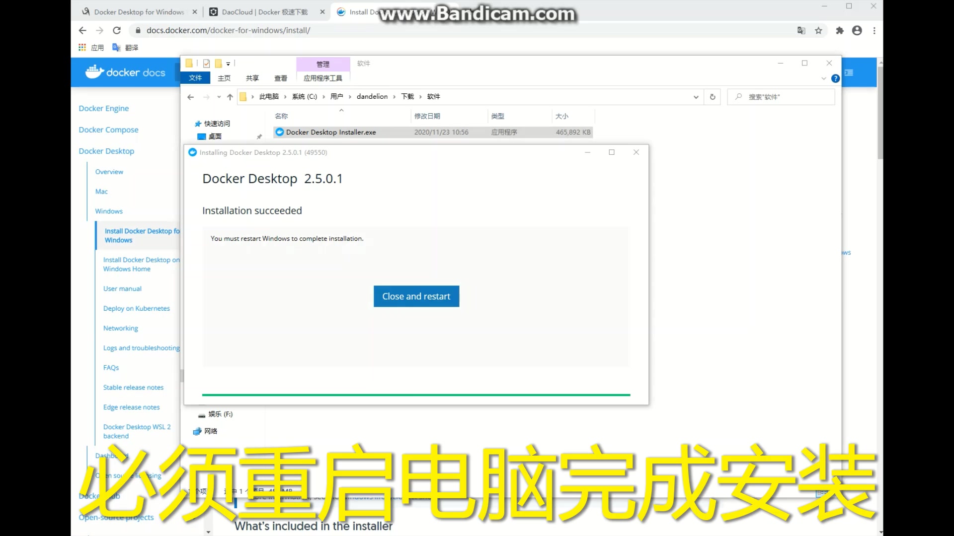Select the Windows sidebar entry

109,211
